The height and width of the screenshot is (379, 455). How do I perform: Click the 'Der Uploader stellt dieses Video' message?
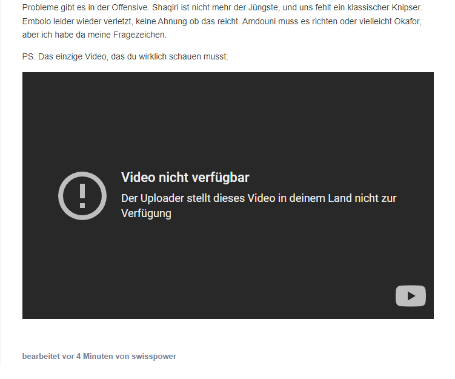259,206
